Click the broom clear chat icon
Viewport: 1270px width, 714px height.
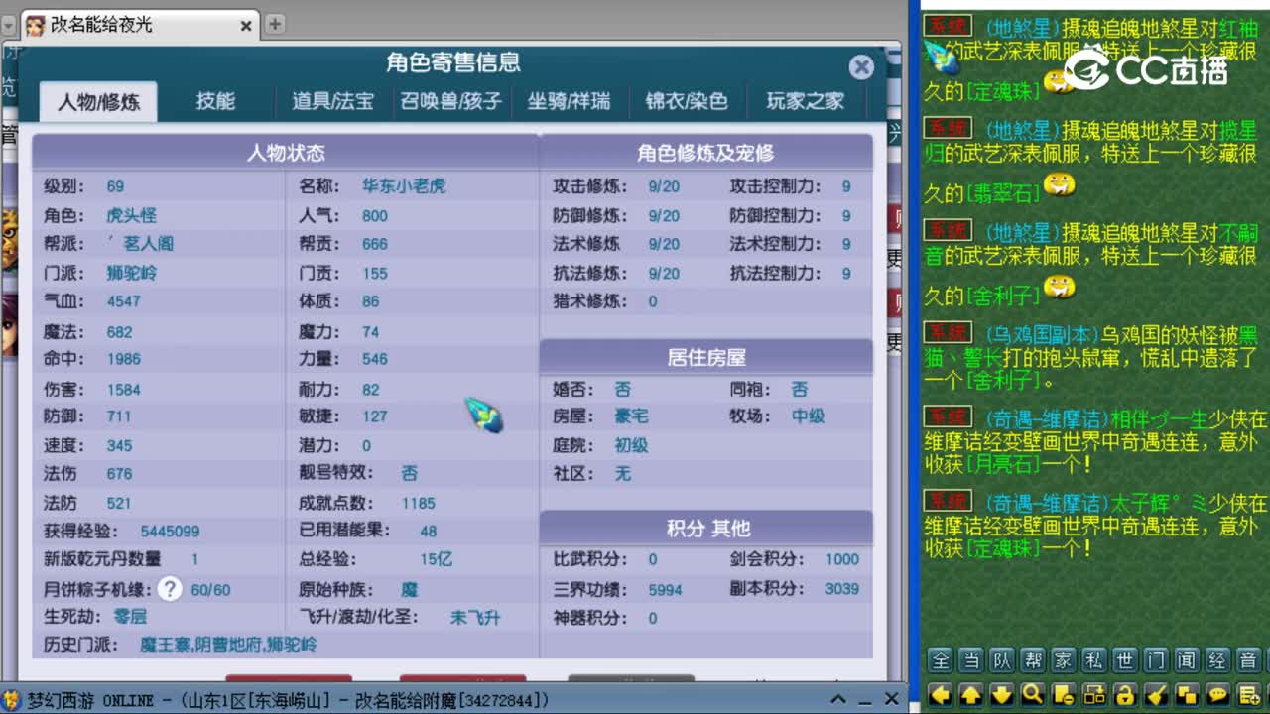[1156, 693]
